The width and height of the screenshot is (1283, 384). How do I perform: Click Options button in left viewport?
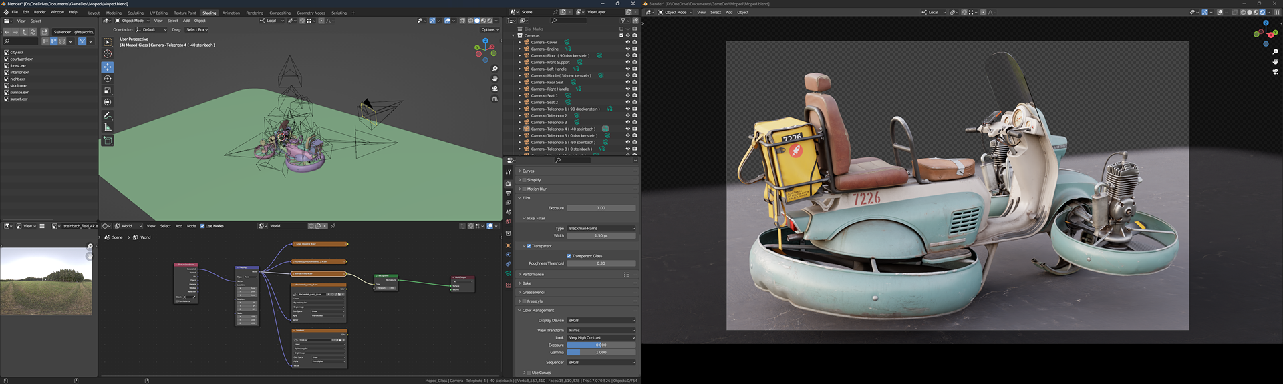coord(489,29)
